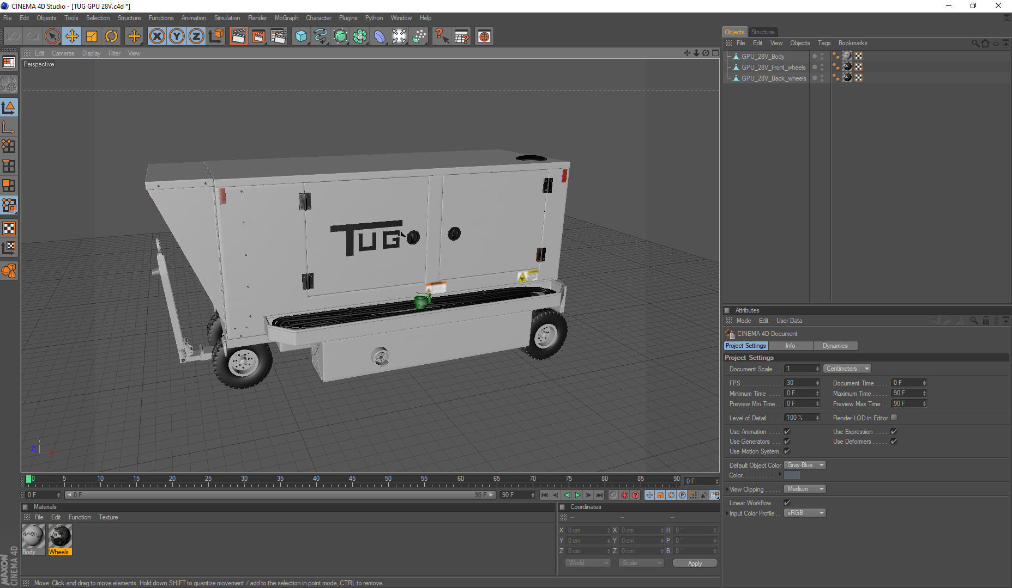This screenshot has height=588, width=1012.
Task: Play animation forwards
Action: click(578, 495)
